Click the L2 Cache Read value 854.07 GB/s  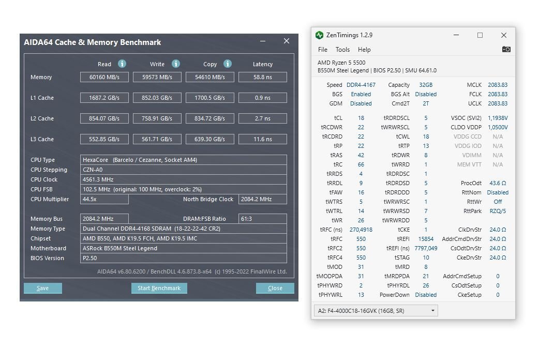coord(104,118)
